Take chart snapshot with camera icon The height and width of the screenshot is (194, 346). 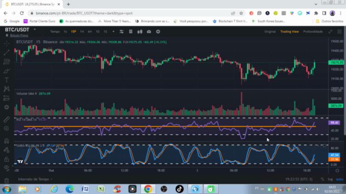(149, 32)
